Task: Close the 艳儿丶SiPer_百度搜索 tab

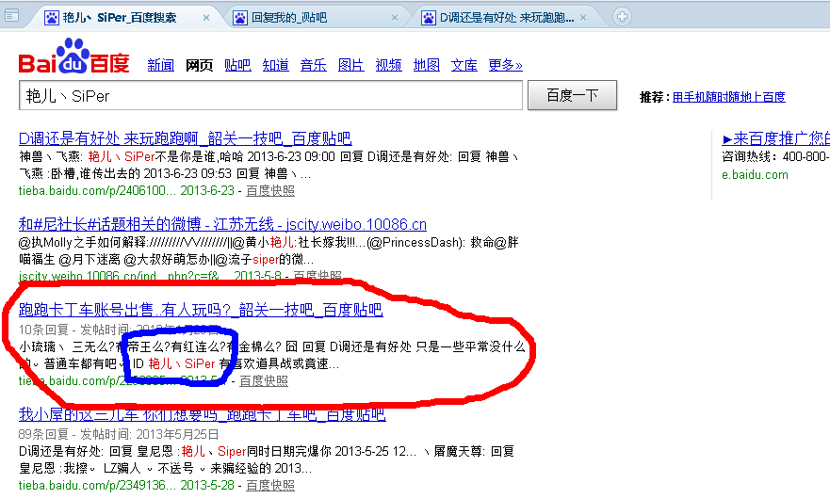Action: (x=206, y=18)
